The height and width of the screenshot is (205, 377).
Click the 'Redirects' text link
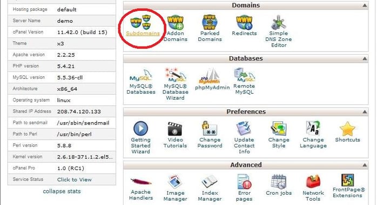point(244,33)
